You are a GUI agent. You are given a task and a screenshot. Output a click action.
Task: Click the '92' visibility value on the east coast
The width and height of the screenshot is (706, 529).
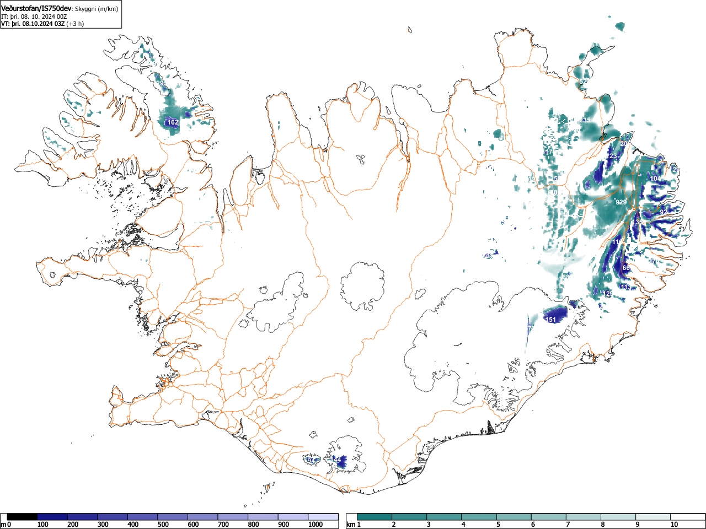click(664, 212)
